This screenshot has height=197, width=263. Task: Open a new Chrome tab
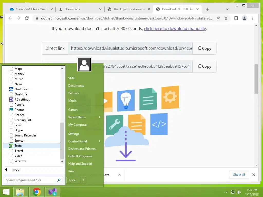point(207,9)
